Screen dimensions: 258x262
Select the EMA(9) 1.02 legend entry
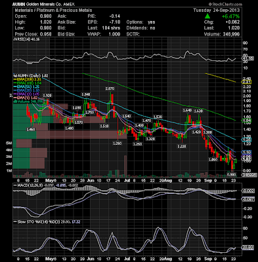(x=26, y=98)
